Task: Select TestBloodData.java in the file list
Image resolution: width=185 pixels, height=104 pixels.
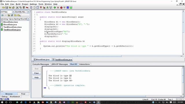Action: click(x=12, y=30)
